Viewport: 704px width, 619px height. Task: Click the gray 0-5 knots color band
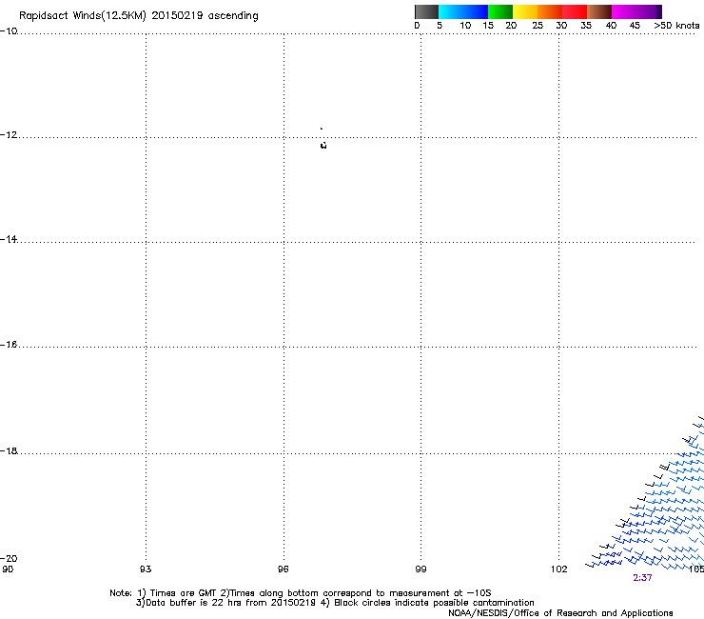click(x=426, y=11)
